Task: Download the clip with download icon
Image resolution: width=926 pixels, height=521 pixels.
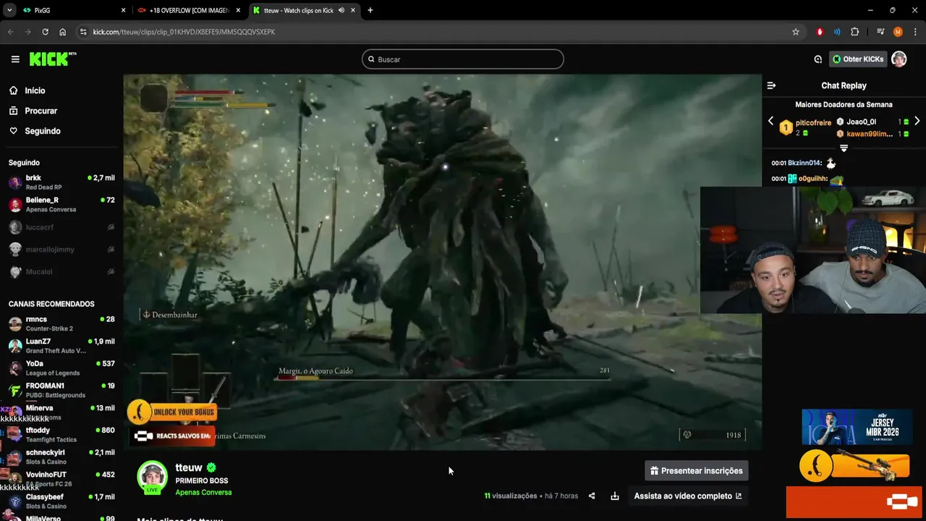Action: 615,496
